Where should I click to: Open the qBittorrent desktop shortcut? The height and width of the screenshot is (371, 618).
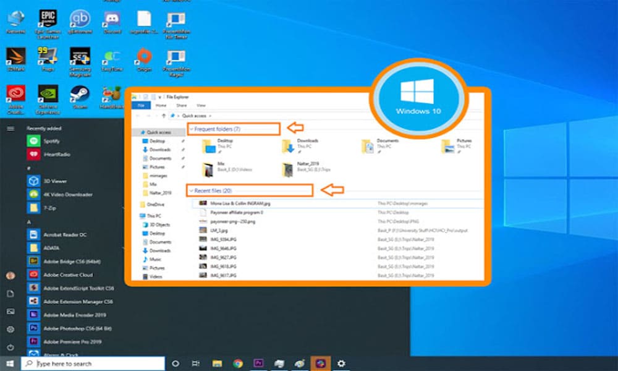click(80, 22)
